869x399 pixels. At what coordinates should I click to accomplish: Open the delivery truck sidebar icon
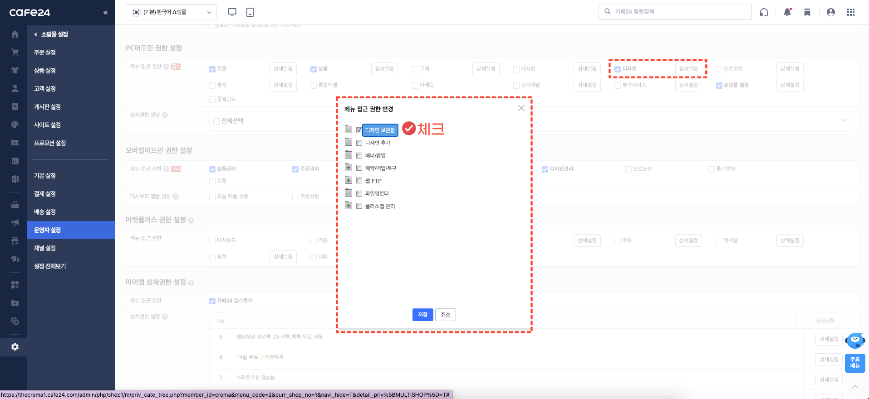(15, 259)
